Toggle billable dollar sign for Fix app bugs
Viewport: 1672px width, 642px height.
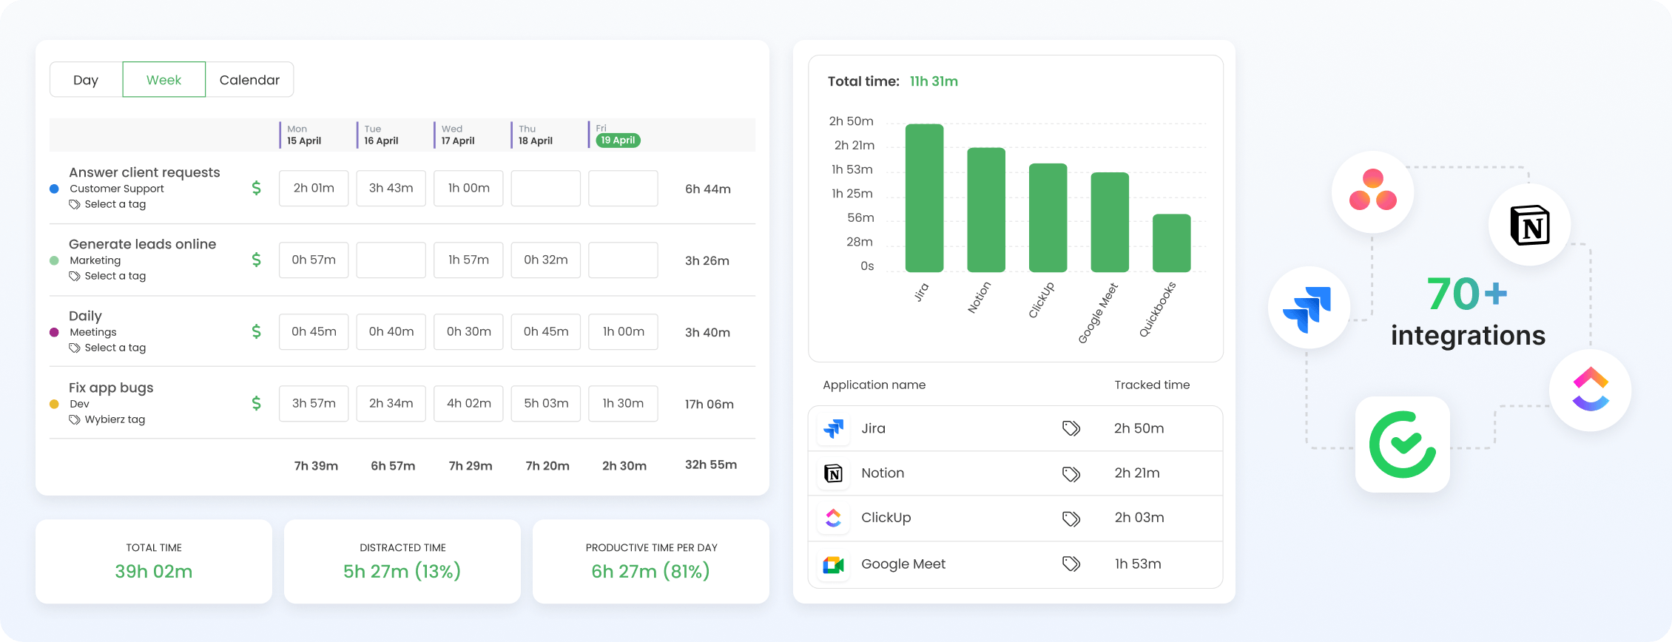(256, 403)
